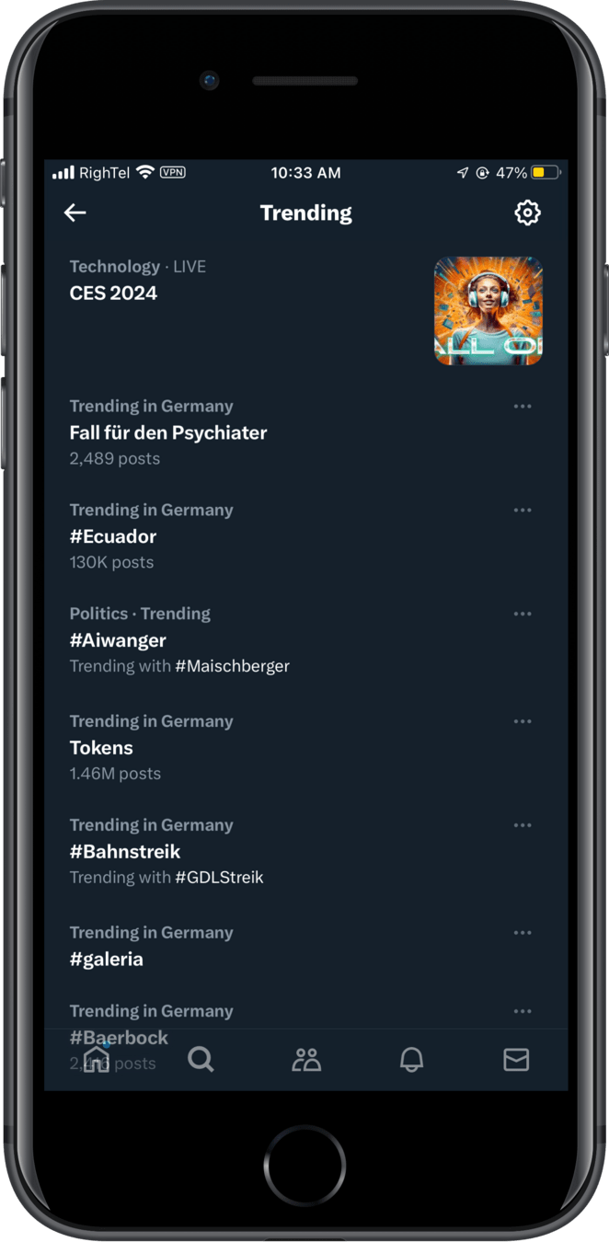Open Notifications bell icon
This screenshot has width=609, height=1242.
(411, 1060)
